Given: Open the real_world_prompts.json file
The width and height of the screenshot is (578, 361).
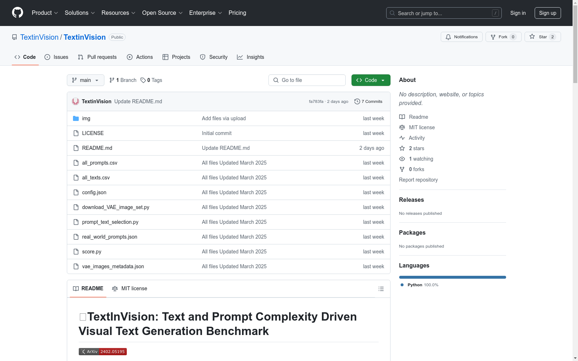Looking at the screenshot, I should pyautogui.click(x=109, y=237).
